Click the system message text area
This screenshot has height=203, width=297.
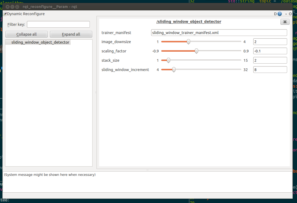coord(147,182)
